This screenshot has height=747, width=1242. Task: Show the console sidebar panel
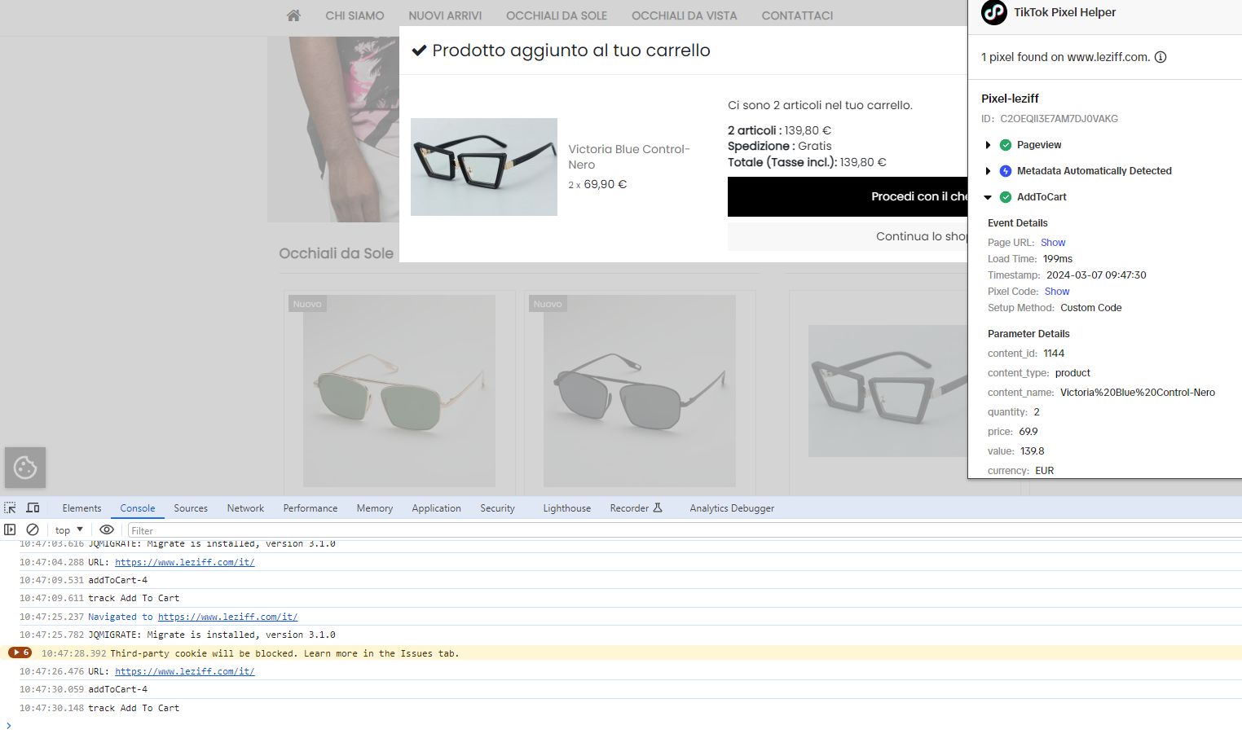pyautogui.click(x=10, y=529)
